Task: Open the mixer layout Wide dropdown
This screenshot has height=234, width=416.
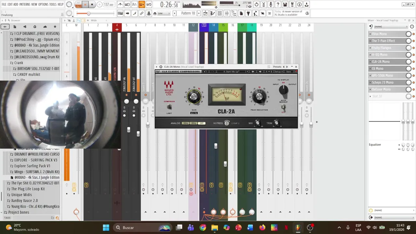Action: 94,20
